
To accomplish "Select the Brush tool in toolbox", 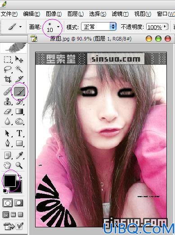I will 19,91.
